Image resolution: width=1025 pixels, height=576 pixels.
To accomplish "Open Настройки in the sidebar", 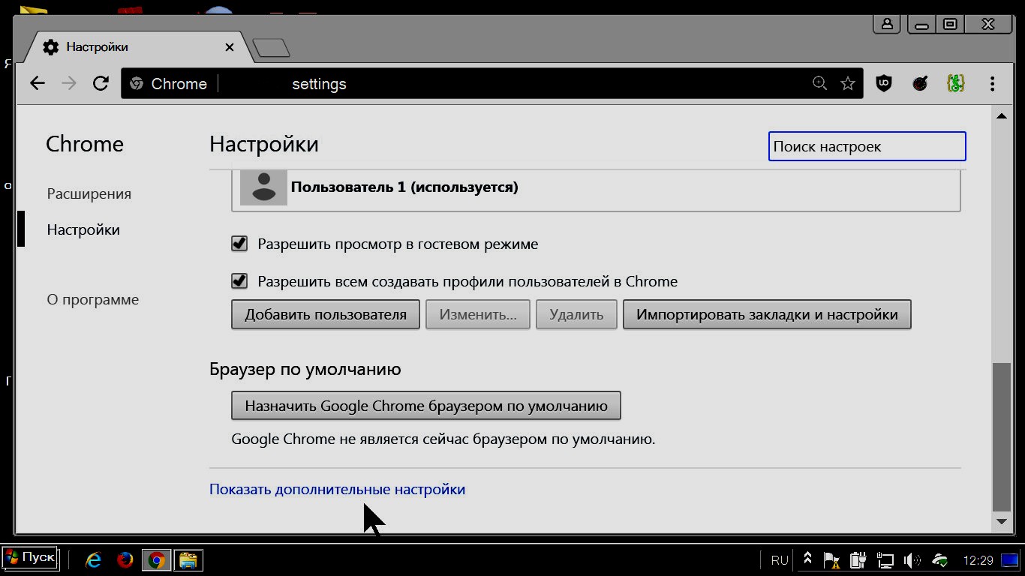I will point(83,229).
